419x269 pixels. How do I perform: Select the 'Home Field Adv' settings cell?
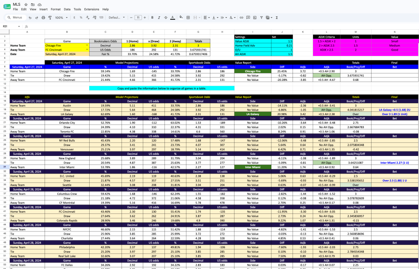coord(253,46)
